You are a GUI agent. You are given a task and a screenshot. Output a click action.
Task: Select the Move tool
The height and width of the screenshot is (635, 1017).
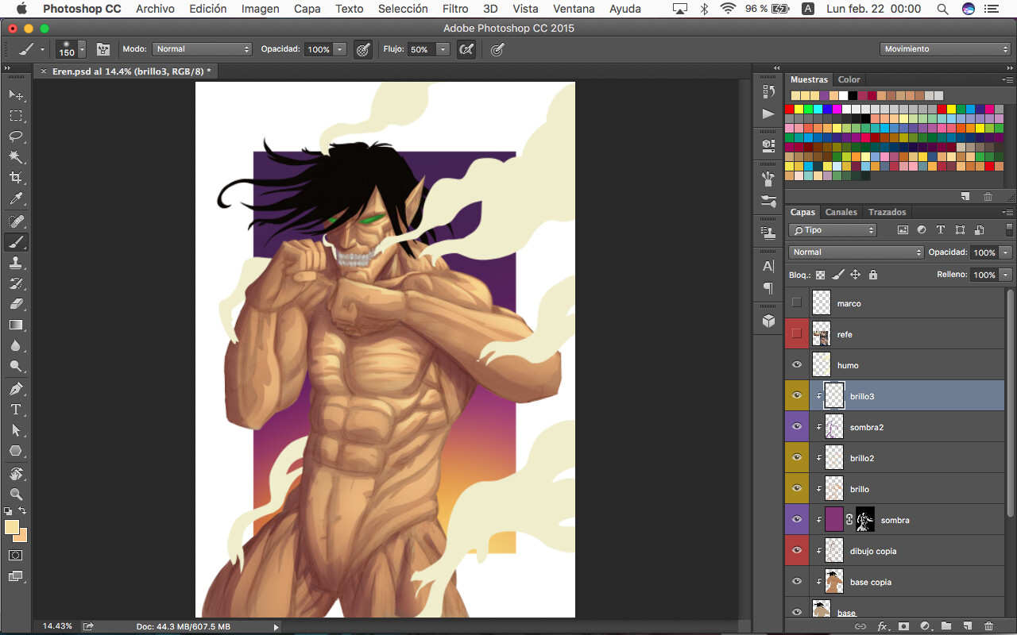tap(16, 95)
